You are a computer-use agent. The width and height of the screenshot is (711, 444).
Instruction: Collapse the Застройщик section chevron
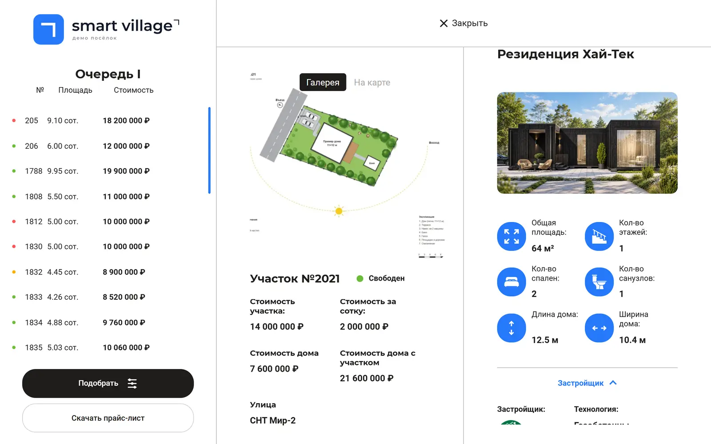point(613,382)
